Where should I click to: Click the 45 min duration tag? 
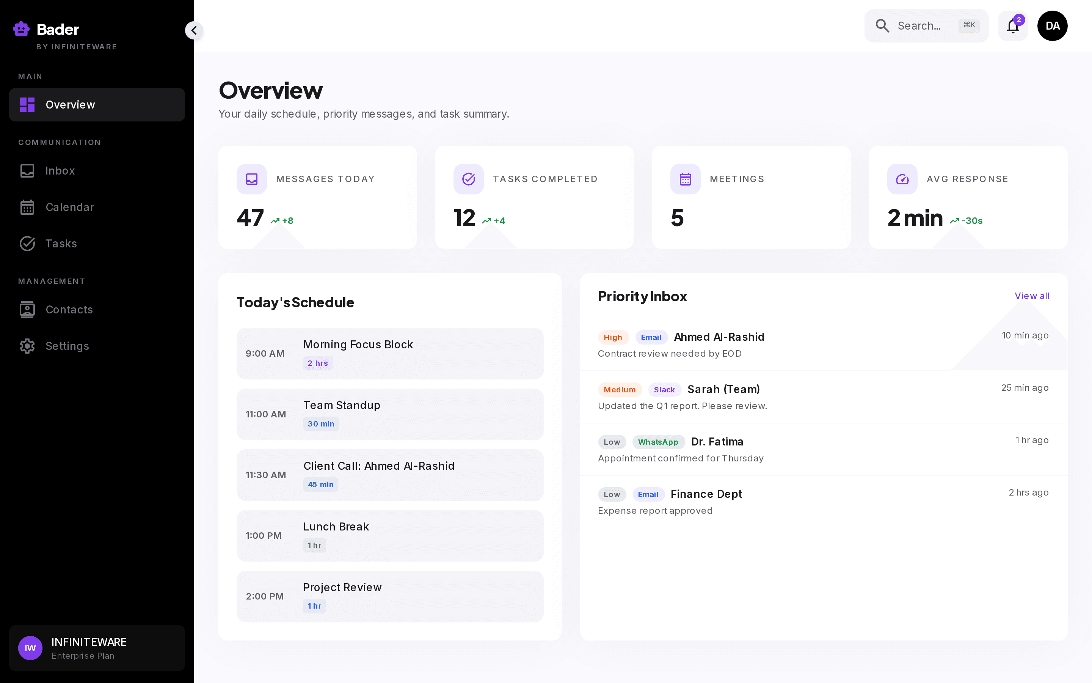pyautogui.click(x=320, y=485)
